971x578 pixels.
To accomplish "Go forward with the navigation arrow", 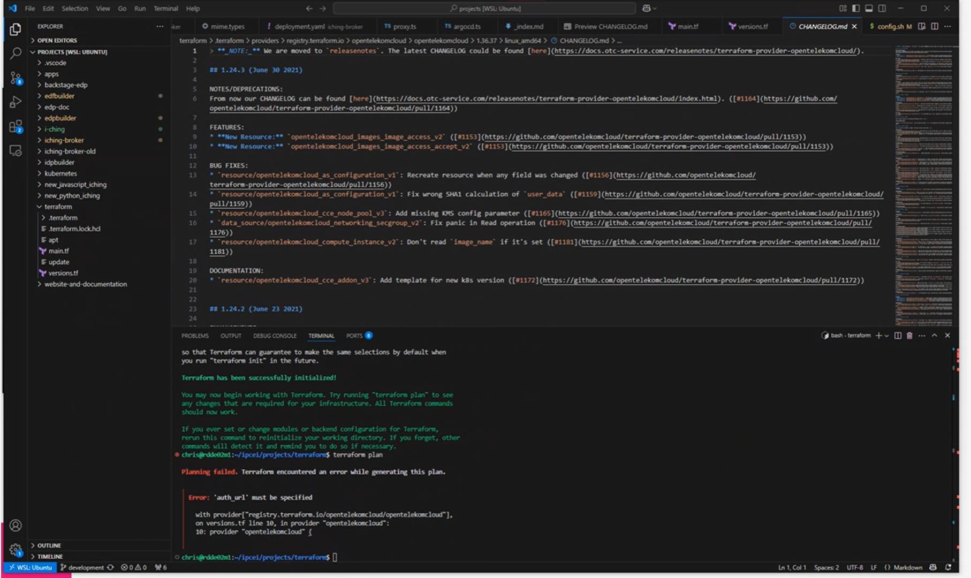I will click(322, 8).
